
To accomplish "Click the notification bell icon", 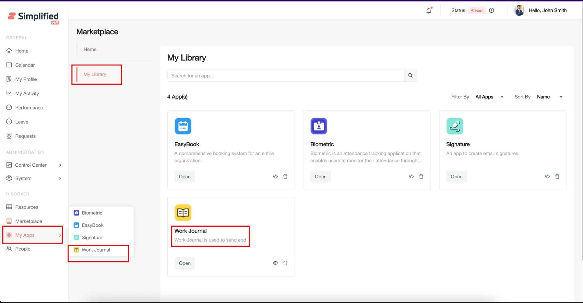I will point(428,11).
